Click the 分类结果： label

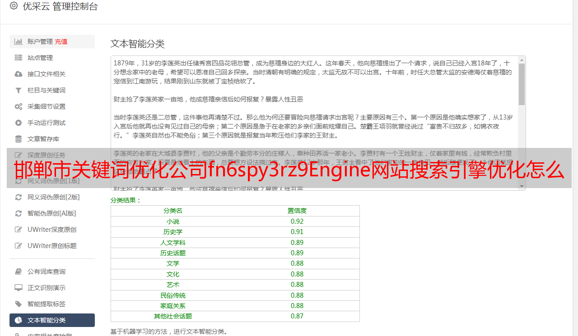pos(126,200)
